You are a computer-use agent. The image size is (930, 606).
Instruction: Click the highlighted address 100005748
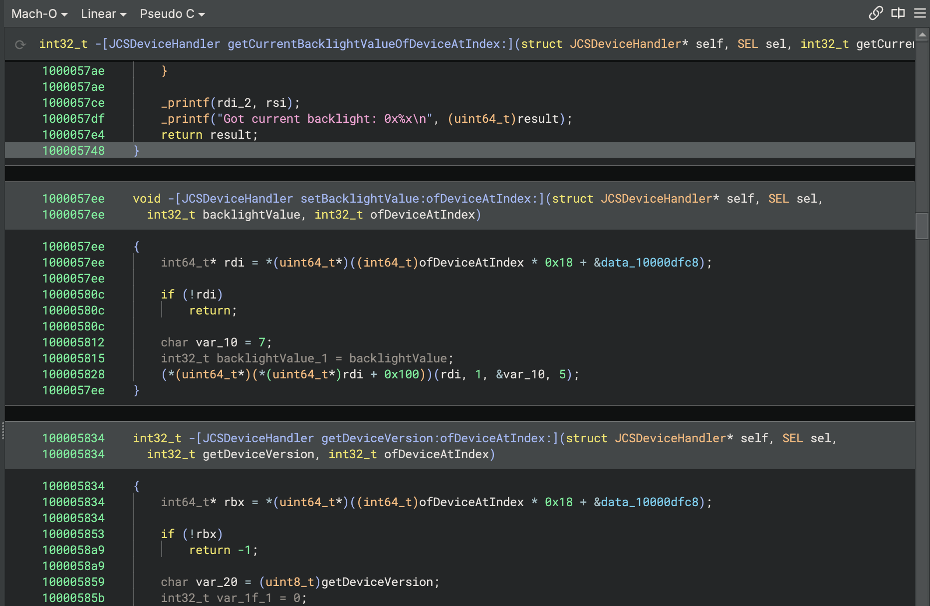73,151
